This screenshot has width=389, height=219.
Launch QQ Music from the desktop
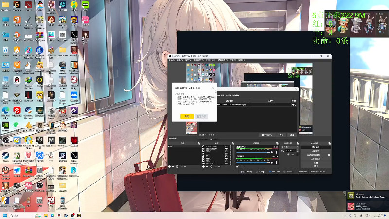(74, 5)
